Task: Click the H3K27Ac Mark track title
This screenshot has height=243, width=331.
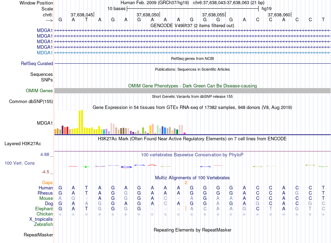Action: pyautogui.click(x=192, y=139)
